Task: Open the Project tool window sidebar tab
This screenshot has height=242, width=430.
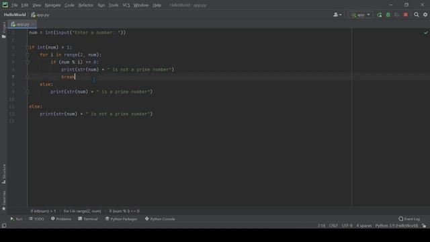Action: pyautogui.click(x=4, y=30)
